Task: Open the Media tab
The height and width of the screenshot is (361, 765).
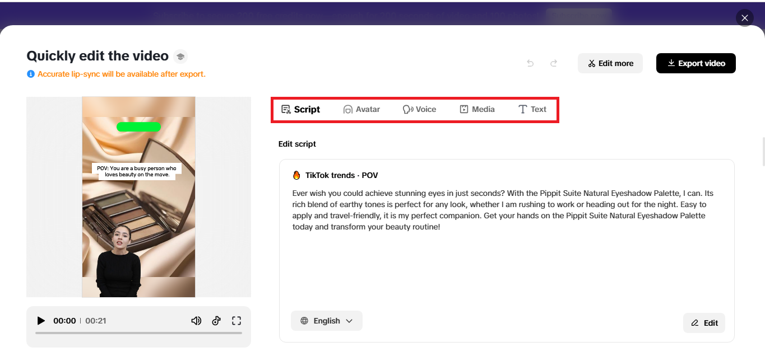Action: point(477,109)
